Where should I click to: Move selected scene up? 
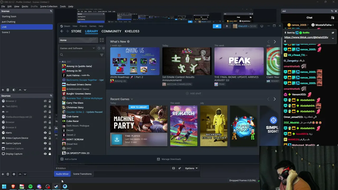[x=20, y=90]
